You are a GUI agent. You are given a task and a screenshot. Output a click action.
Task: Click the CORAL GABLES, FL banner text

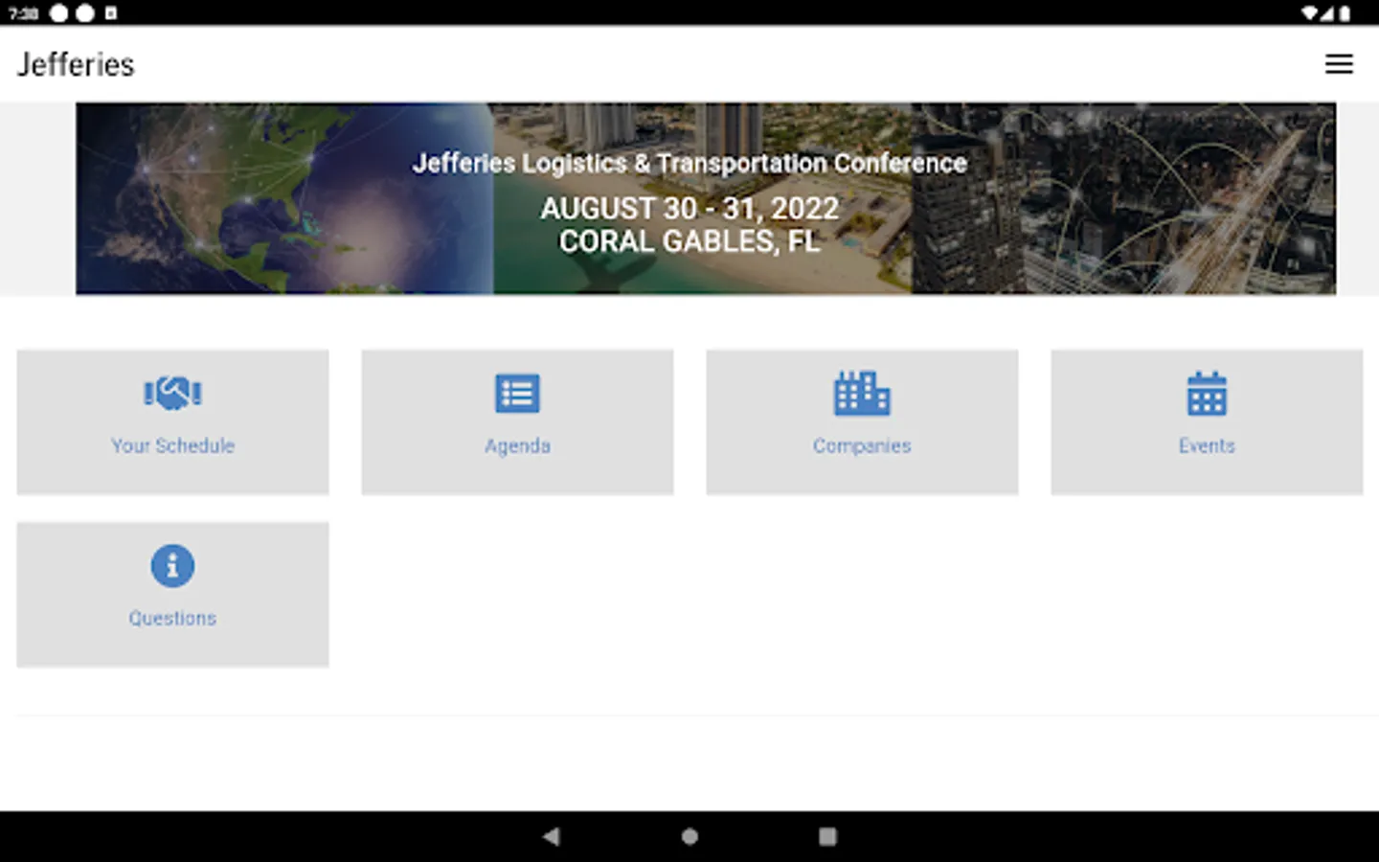coord(689,241)
